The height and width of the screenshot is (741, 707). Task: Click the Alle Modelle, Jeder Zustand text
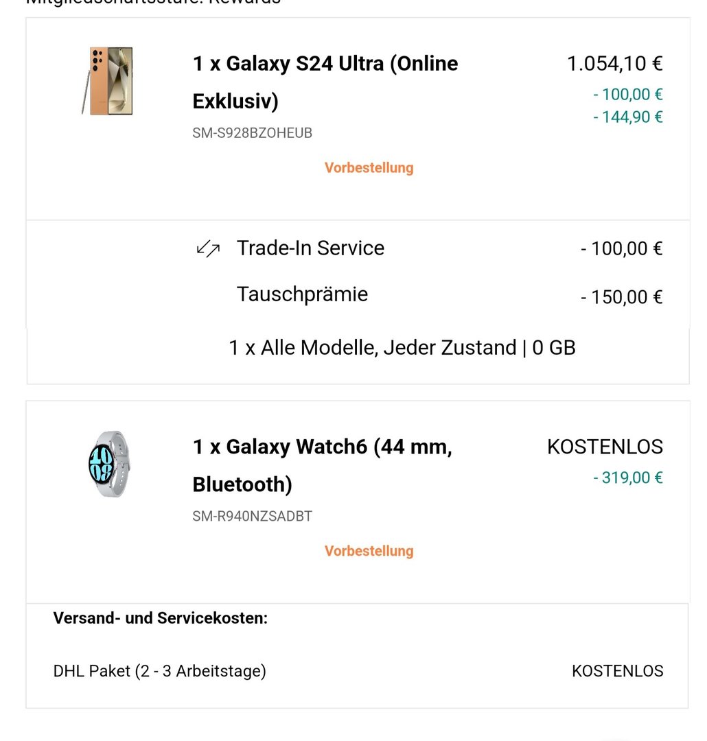(402, 348)
